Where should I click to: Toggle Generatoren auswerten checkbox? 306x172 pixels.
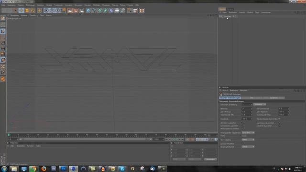[x=242, y=126]
